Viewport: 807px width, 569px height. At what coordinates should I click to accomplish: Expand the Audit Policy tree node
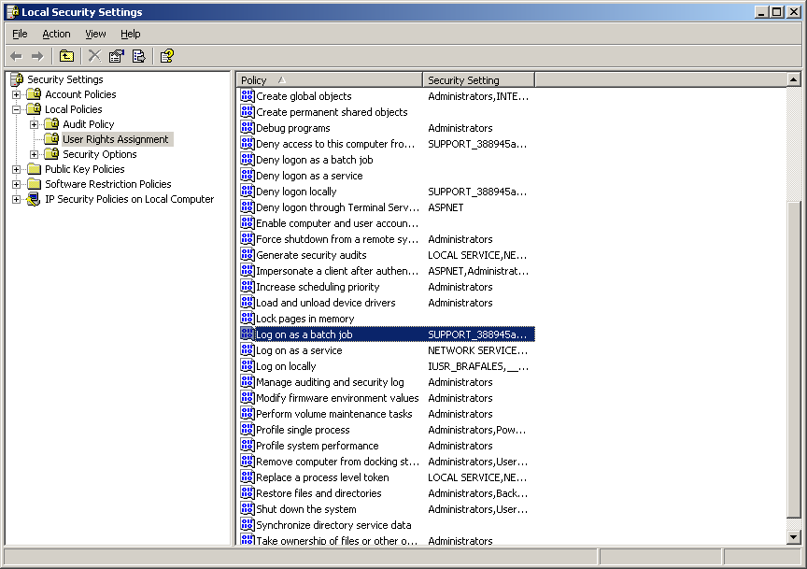click(34, 124)
